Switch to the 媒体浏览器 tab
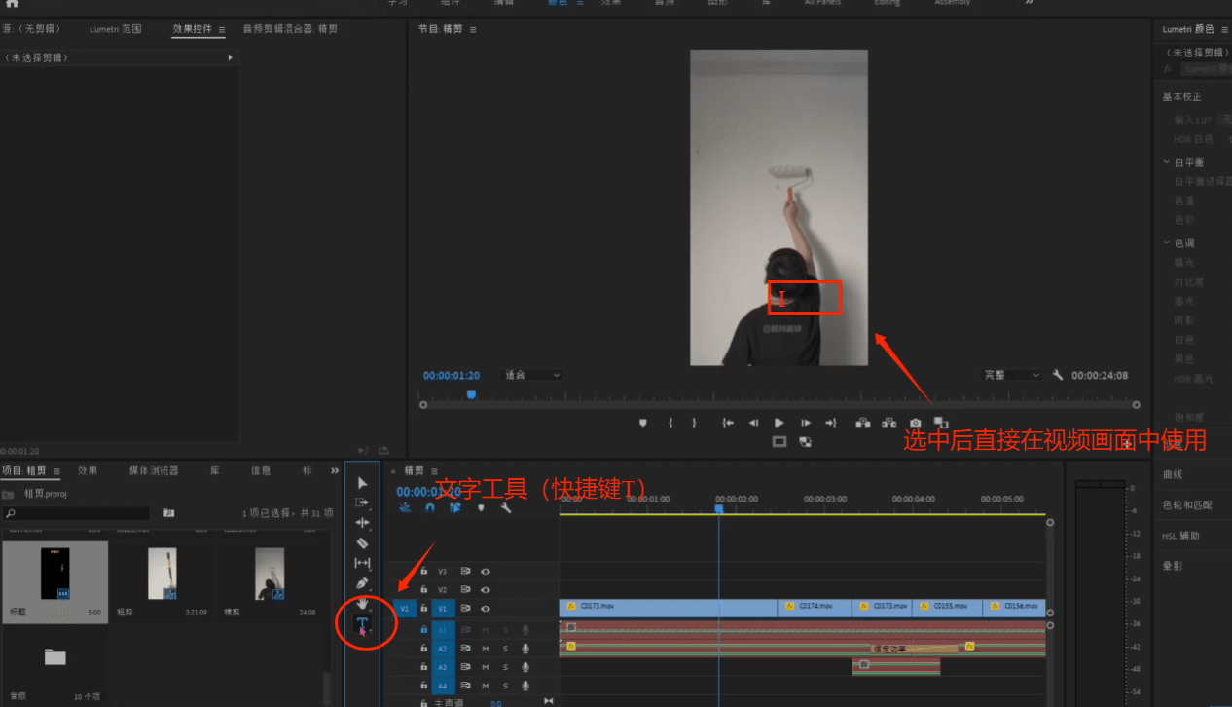This screenshot has width=1232, height=707. [x=154, y=471]
